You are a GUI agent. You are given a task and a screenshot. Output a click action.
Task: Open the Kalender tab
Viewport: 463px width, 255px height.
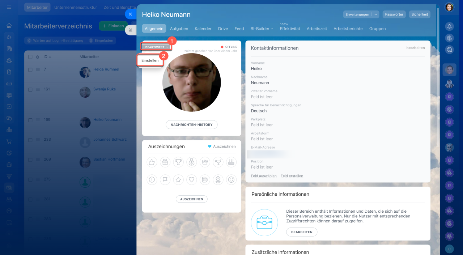point(203,29)
